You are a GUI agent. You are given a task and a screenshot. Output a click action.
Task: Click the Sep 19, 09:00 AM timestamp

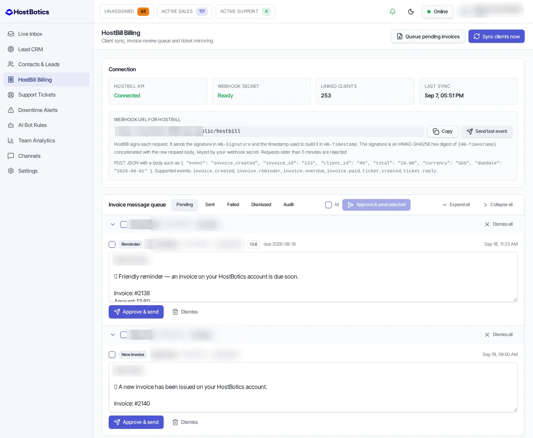pyautogui.click(x=500, y=355)
